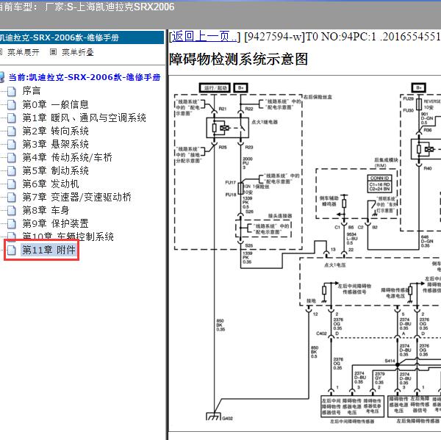
Task: Open the 序言 tree entry
Action: 32,91
